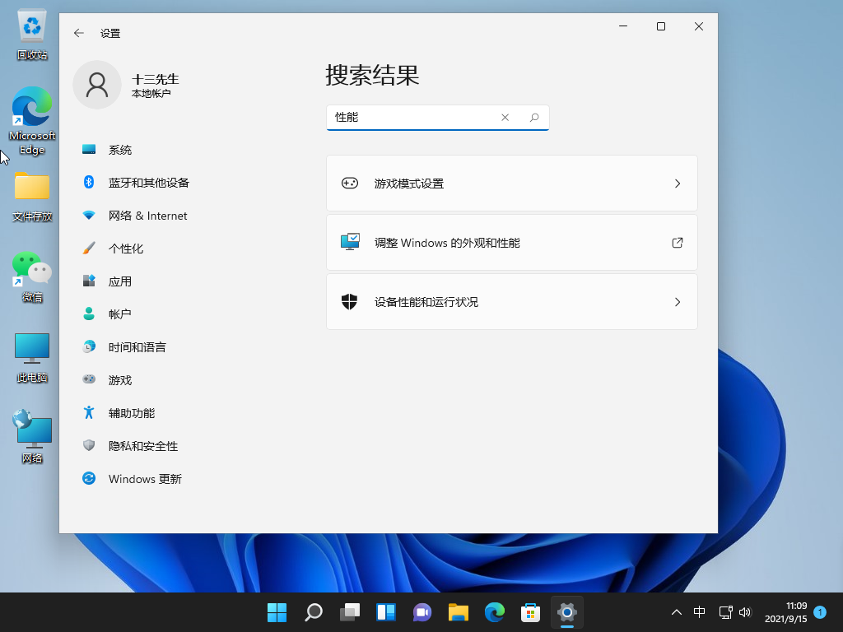Open the Windows Start menu
Image resolution: width=843 pixels, height=632 pixels.
point(277,612)
